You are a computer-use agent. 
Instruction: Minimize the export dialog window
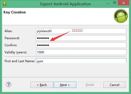tap(108, 4)
